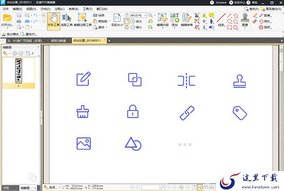Screen dimensions: 284x191
Task: Select the sound speaker annotation tool
Action: point(211,27)
